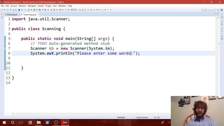Open the New Java Class dropdown arrow
The width and height of the screenshot is (224, 126).
[57, 10]
